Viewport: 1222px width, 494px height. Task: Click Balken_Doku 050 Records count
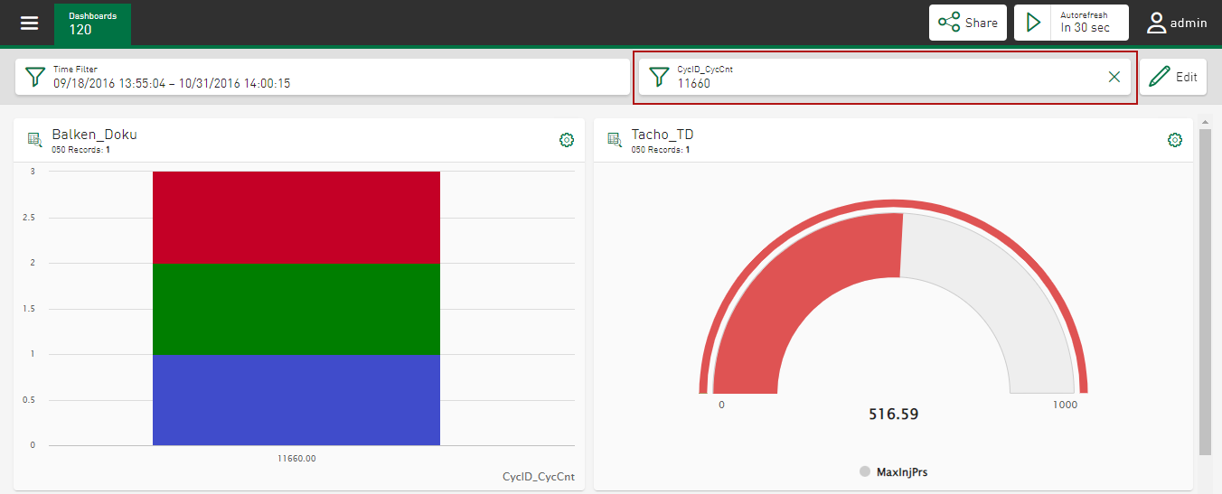pos(80,150)
